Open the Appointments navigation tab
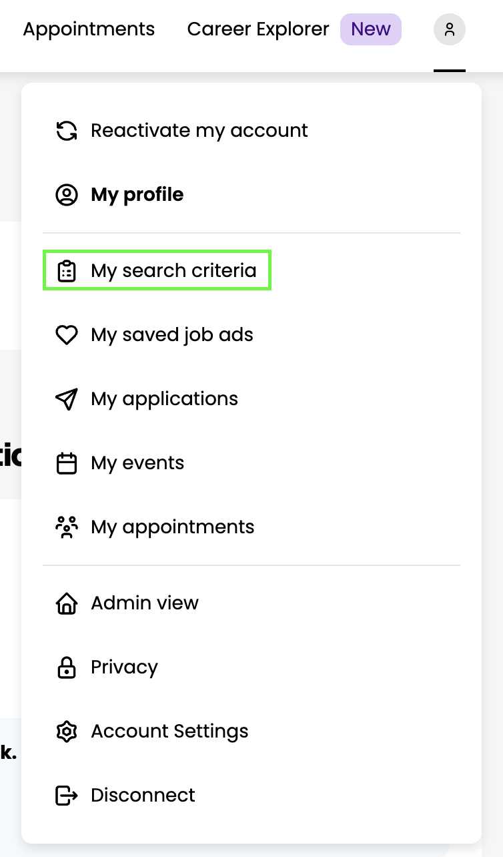The height and width of the screenshot is (857, 503). (89, 29)
